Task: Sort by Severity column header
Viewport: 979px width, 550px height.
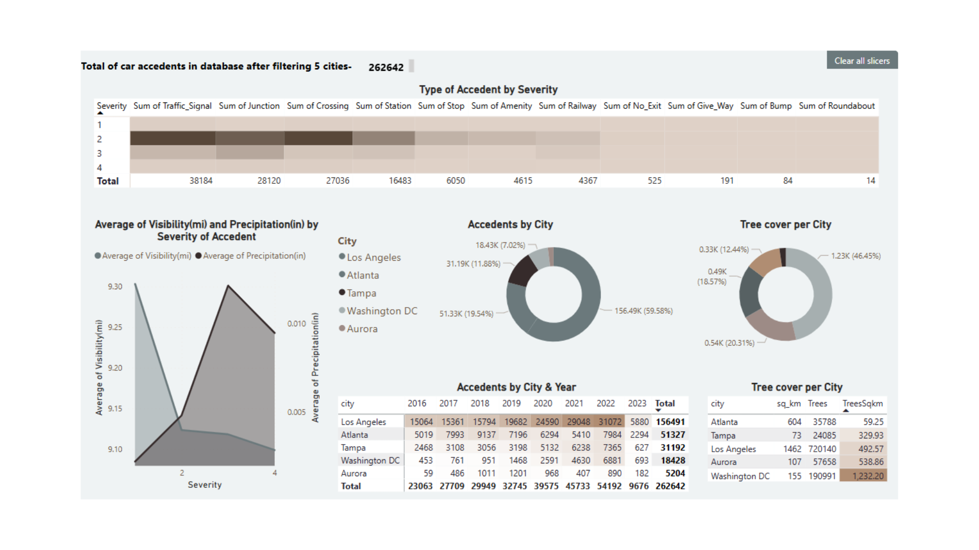Action: click(112, 106)
